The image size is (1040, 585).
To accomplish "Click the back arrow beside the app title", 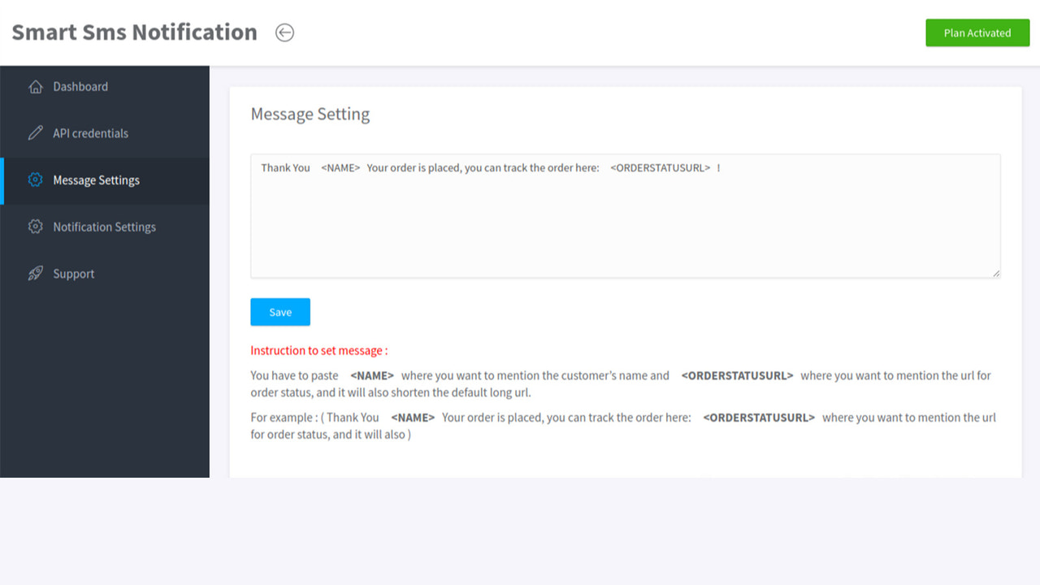I will click(284, 32).
